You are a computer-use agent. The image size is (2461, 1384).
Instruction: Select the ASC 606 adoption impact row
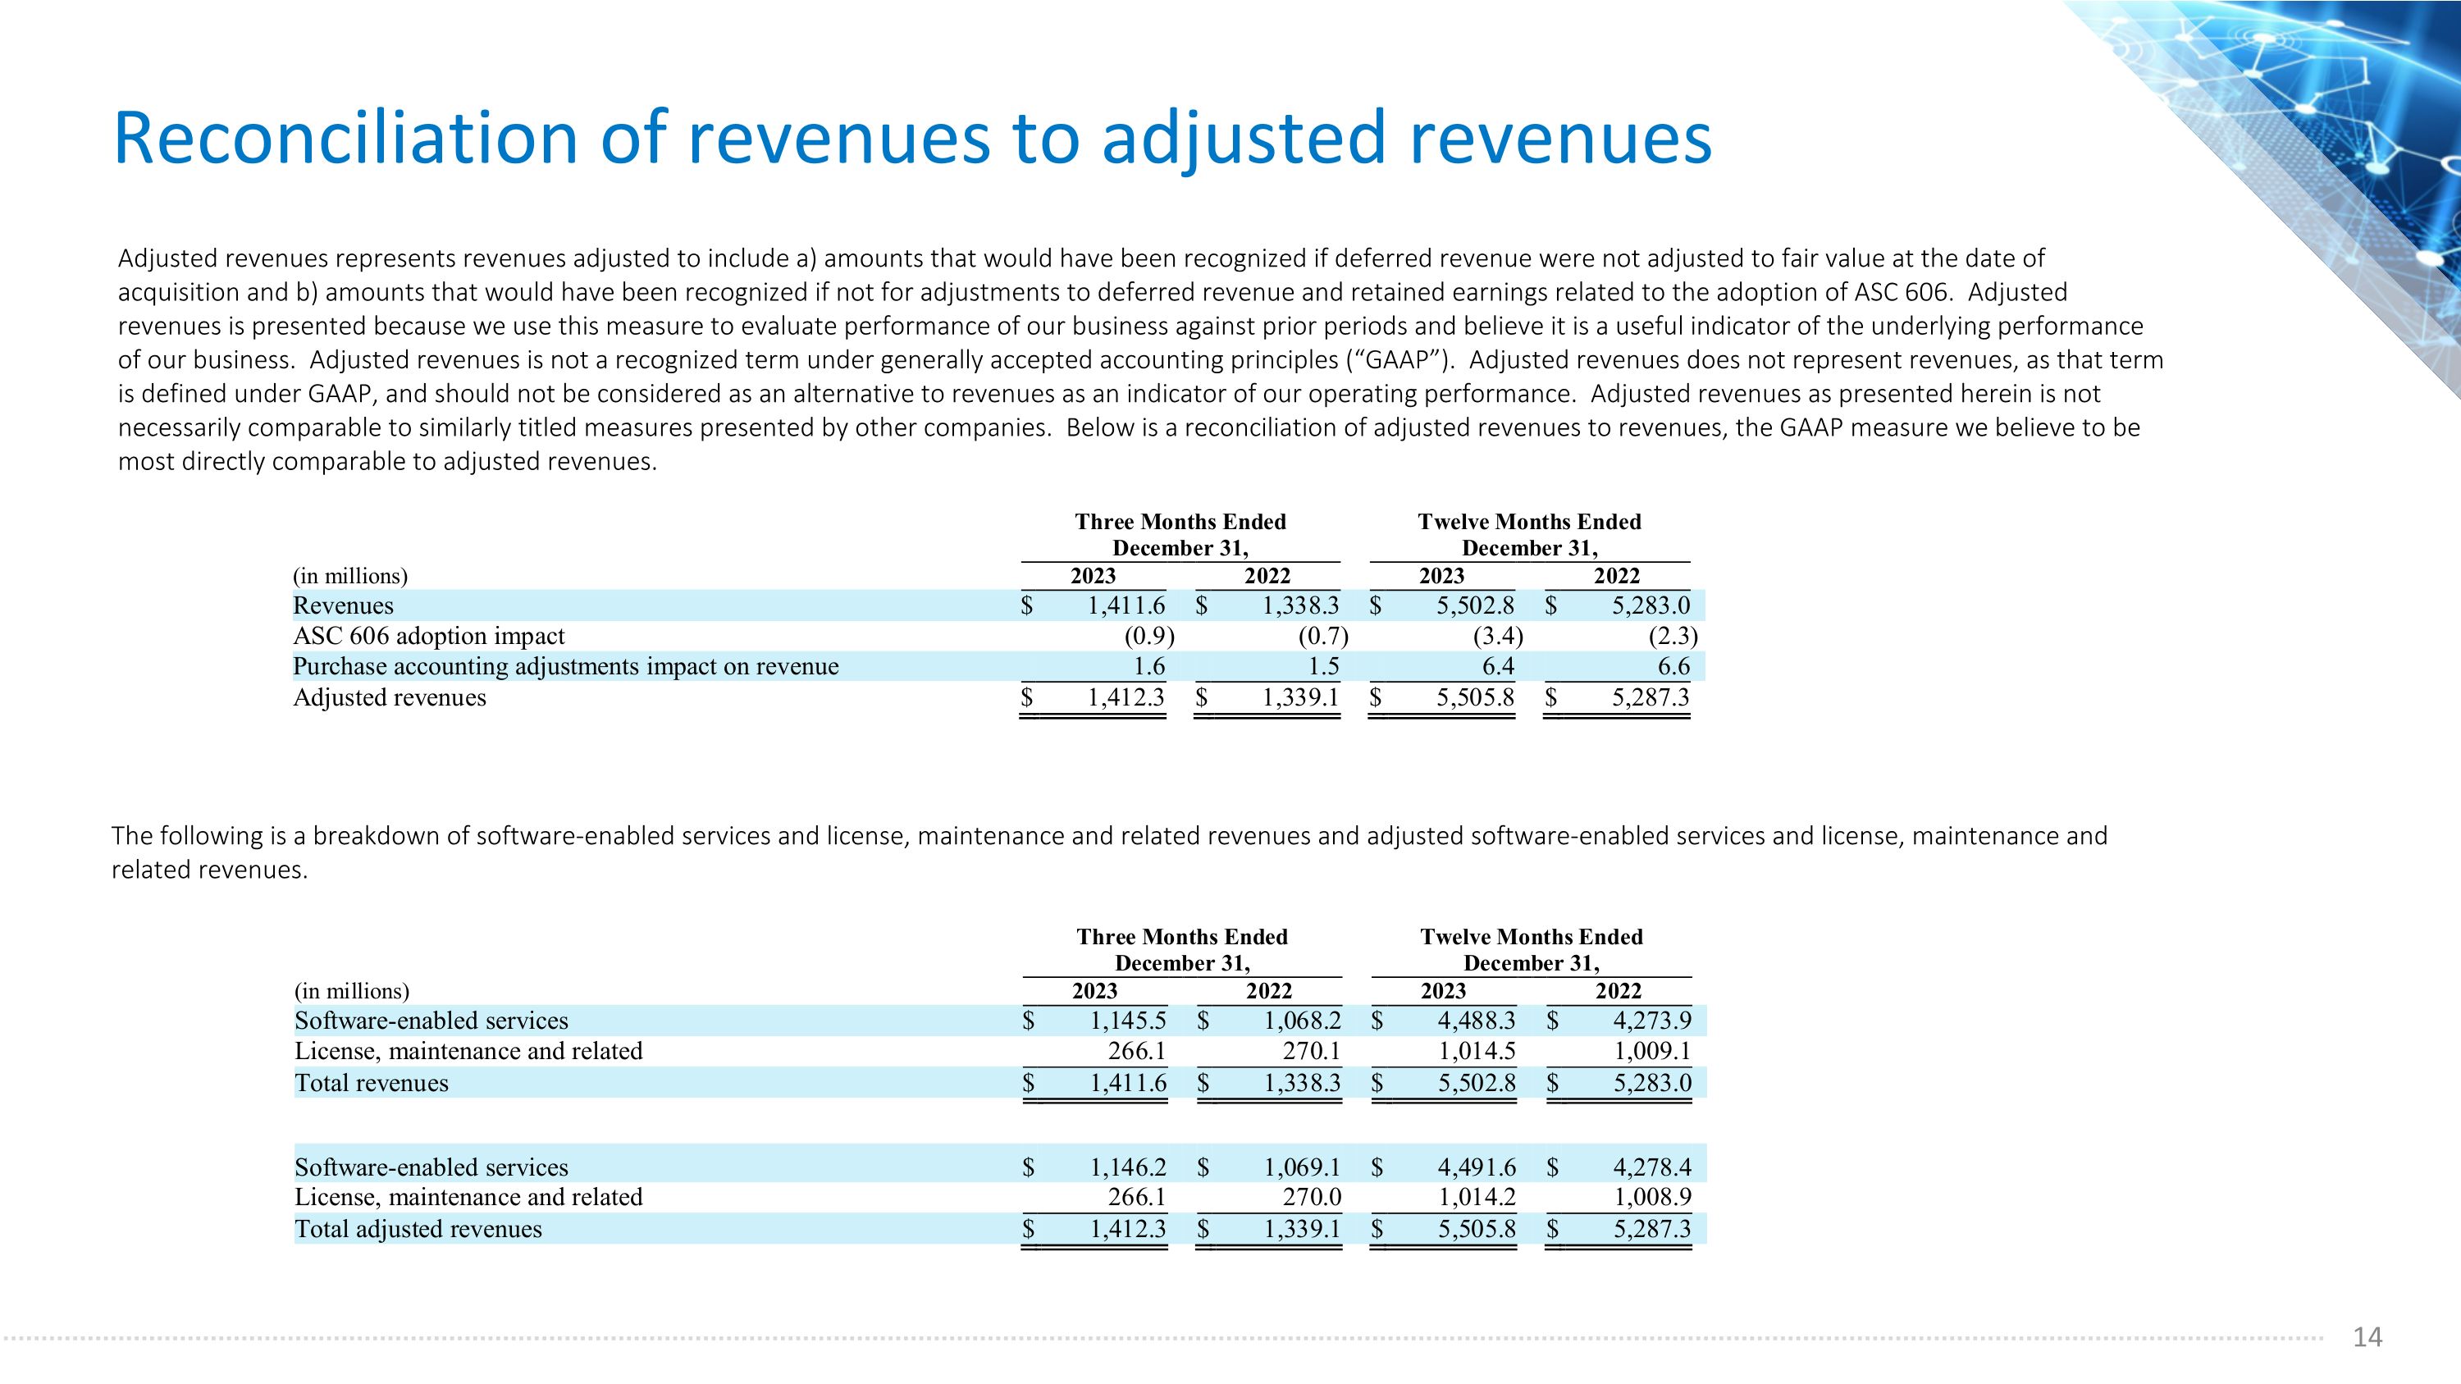point(998,636)
